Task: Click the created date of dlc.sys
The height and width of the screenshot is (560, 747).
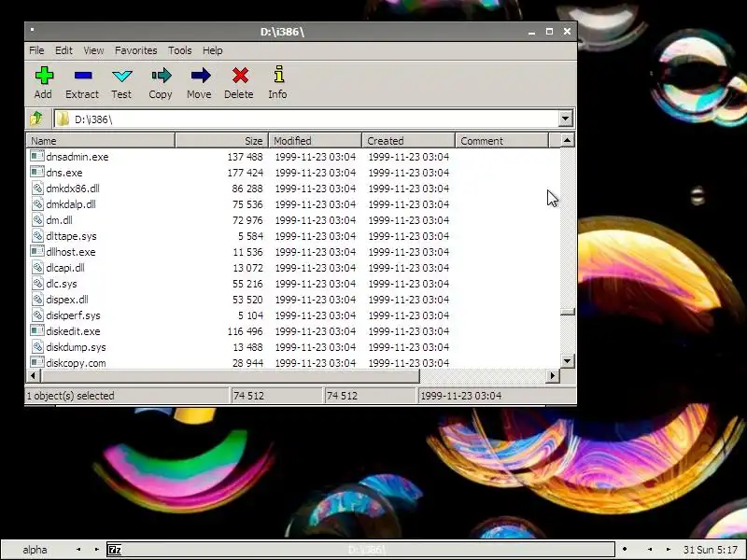Action: pyautogui.click(x=409, y=284)
